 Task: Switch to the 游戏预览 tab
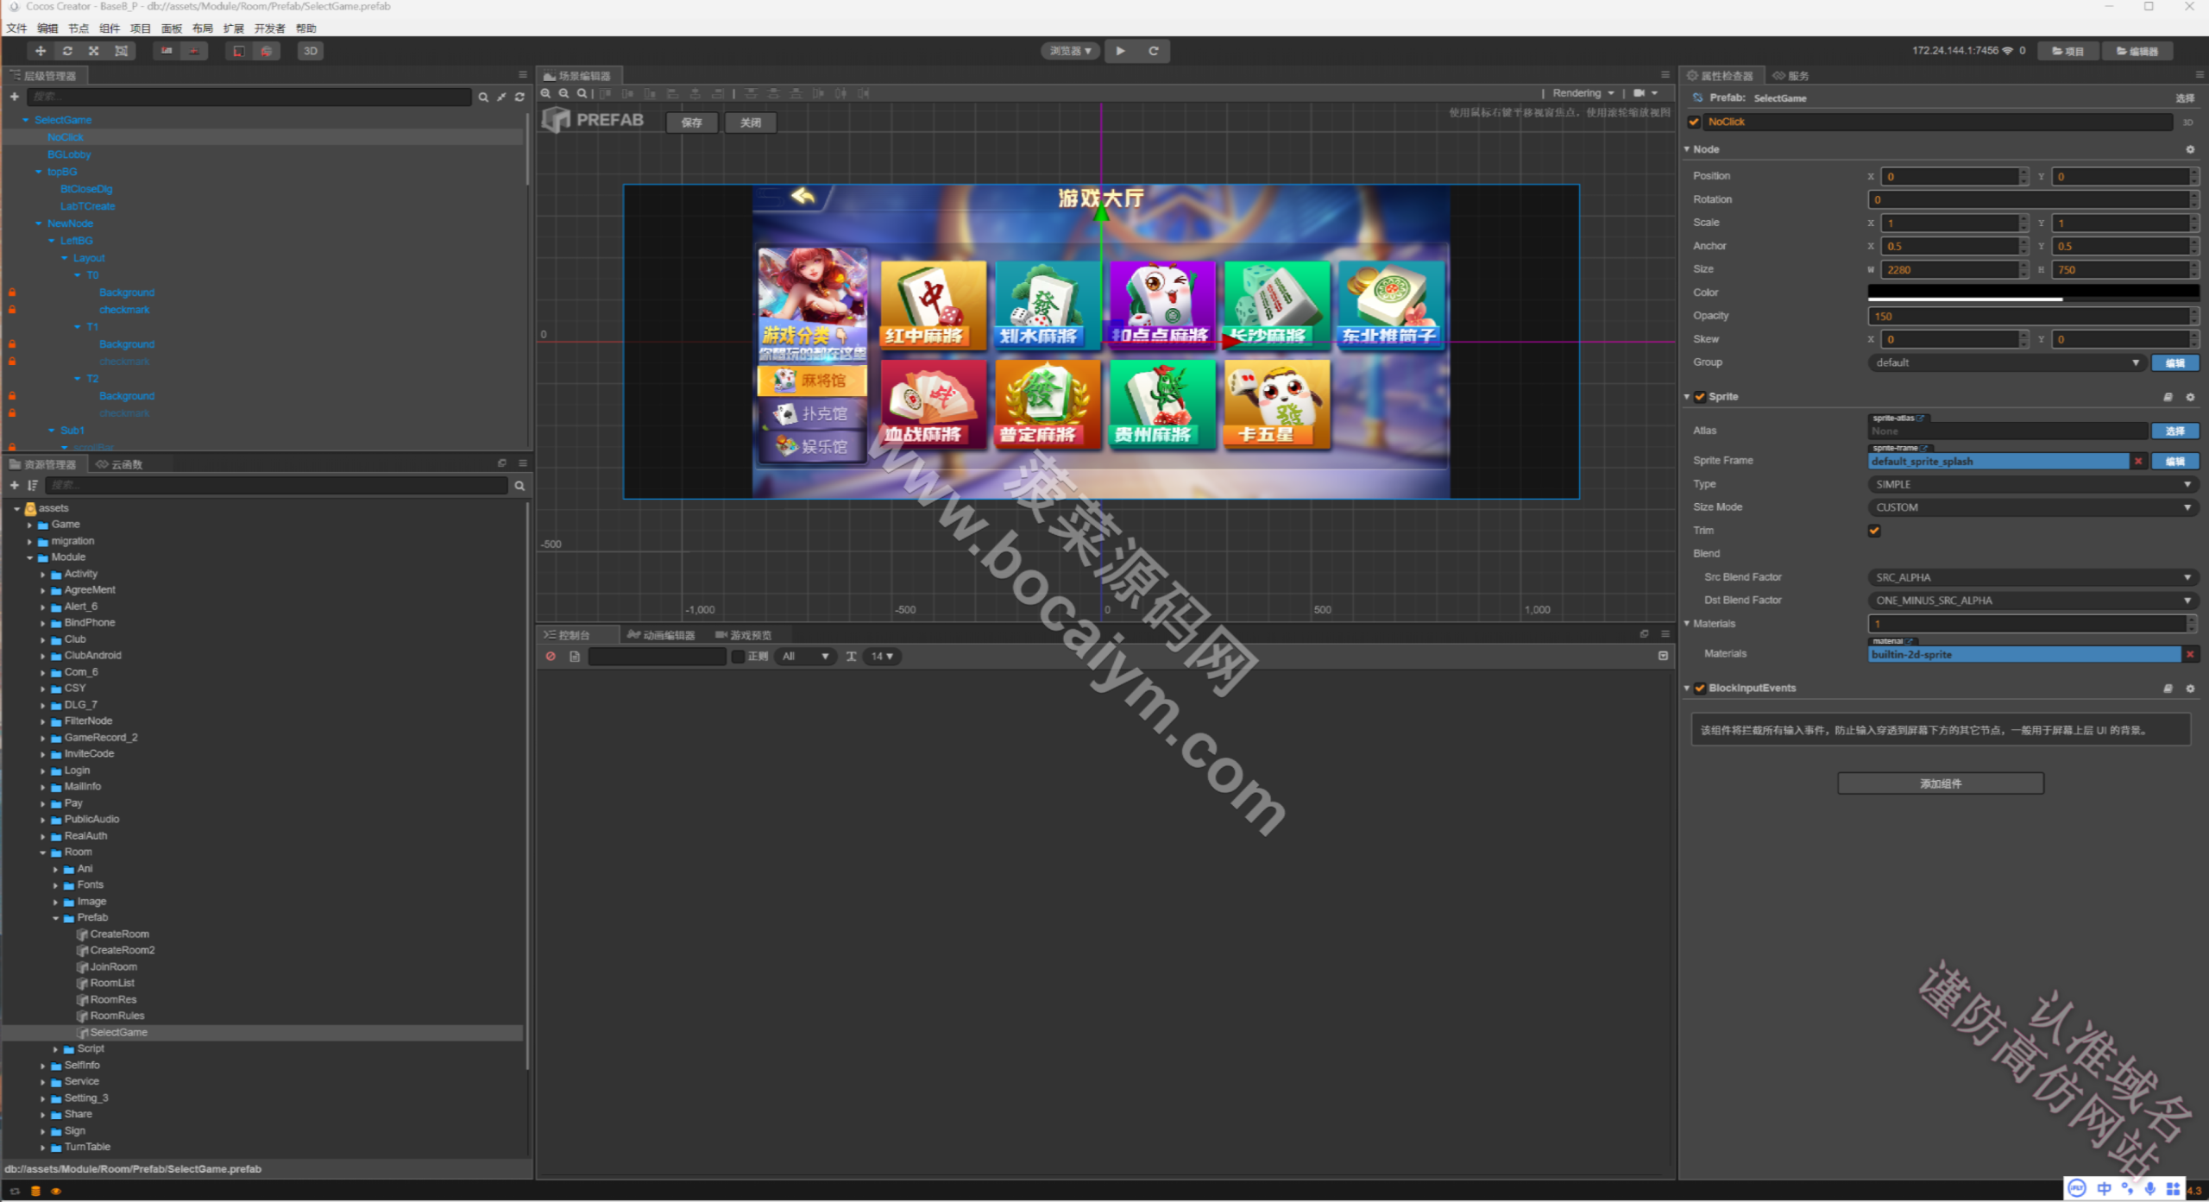tap(744, 635)
